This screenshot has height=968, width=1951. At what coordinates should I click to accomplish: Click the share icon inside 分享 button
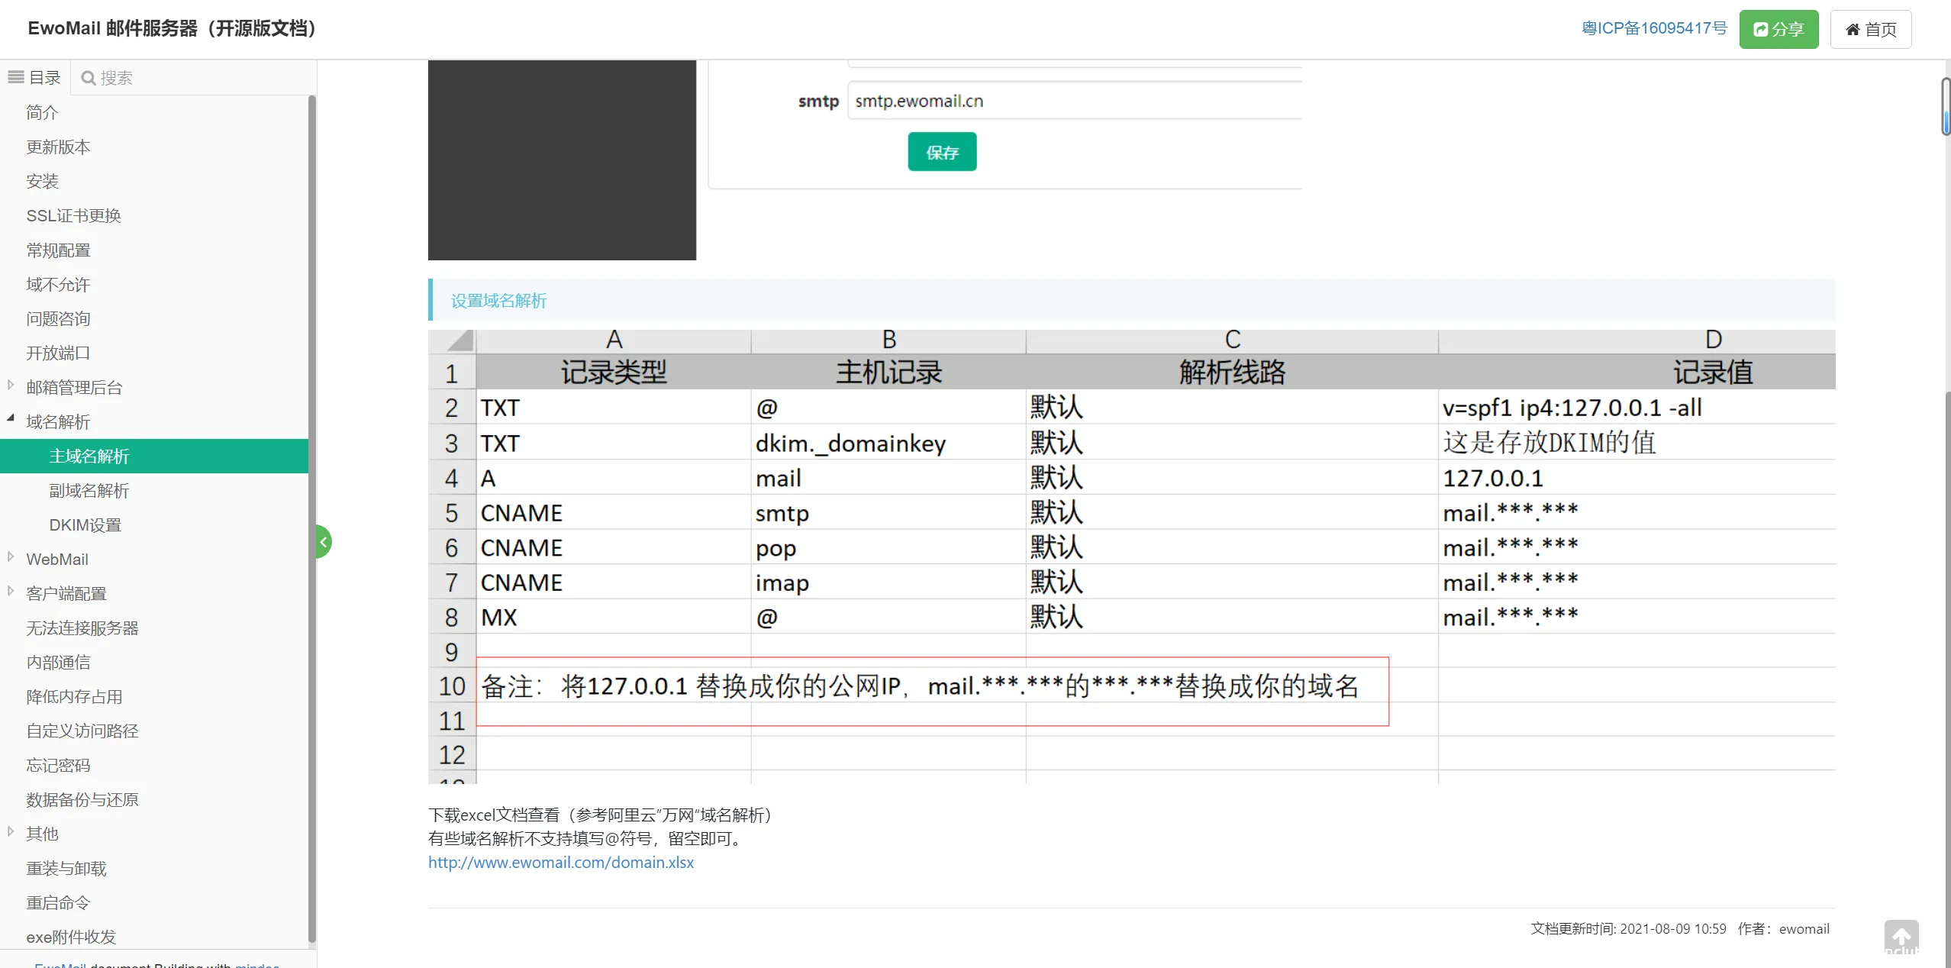(1761, 29)
